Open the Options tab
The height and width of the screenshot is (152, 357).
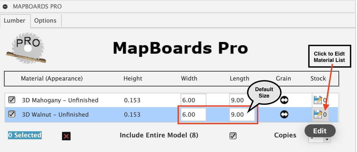tap(45, 21)
